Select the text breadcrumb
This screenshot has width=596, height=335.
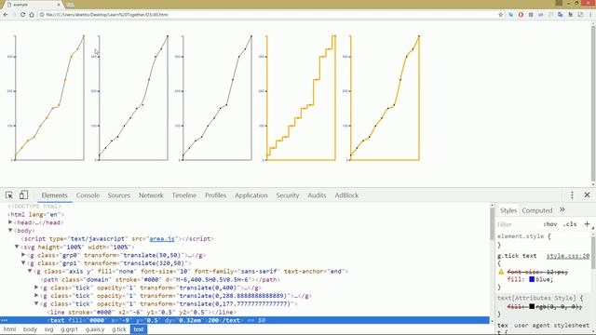(139, 329)
